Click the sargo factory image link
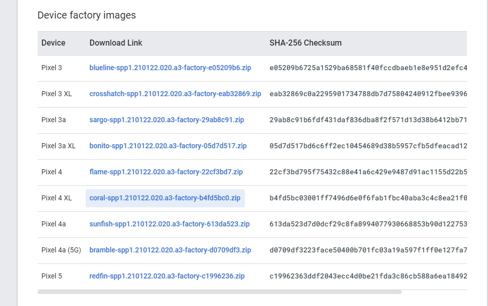The width and height of the screenshot is (488, 306). point(167,120)
